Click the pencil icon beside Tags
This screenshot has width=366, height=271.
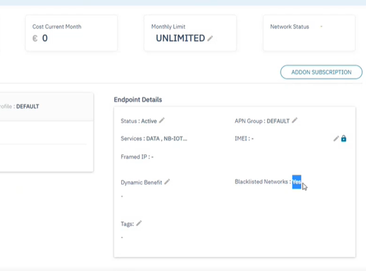[139, 223]
